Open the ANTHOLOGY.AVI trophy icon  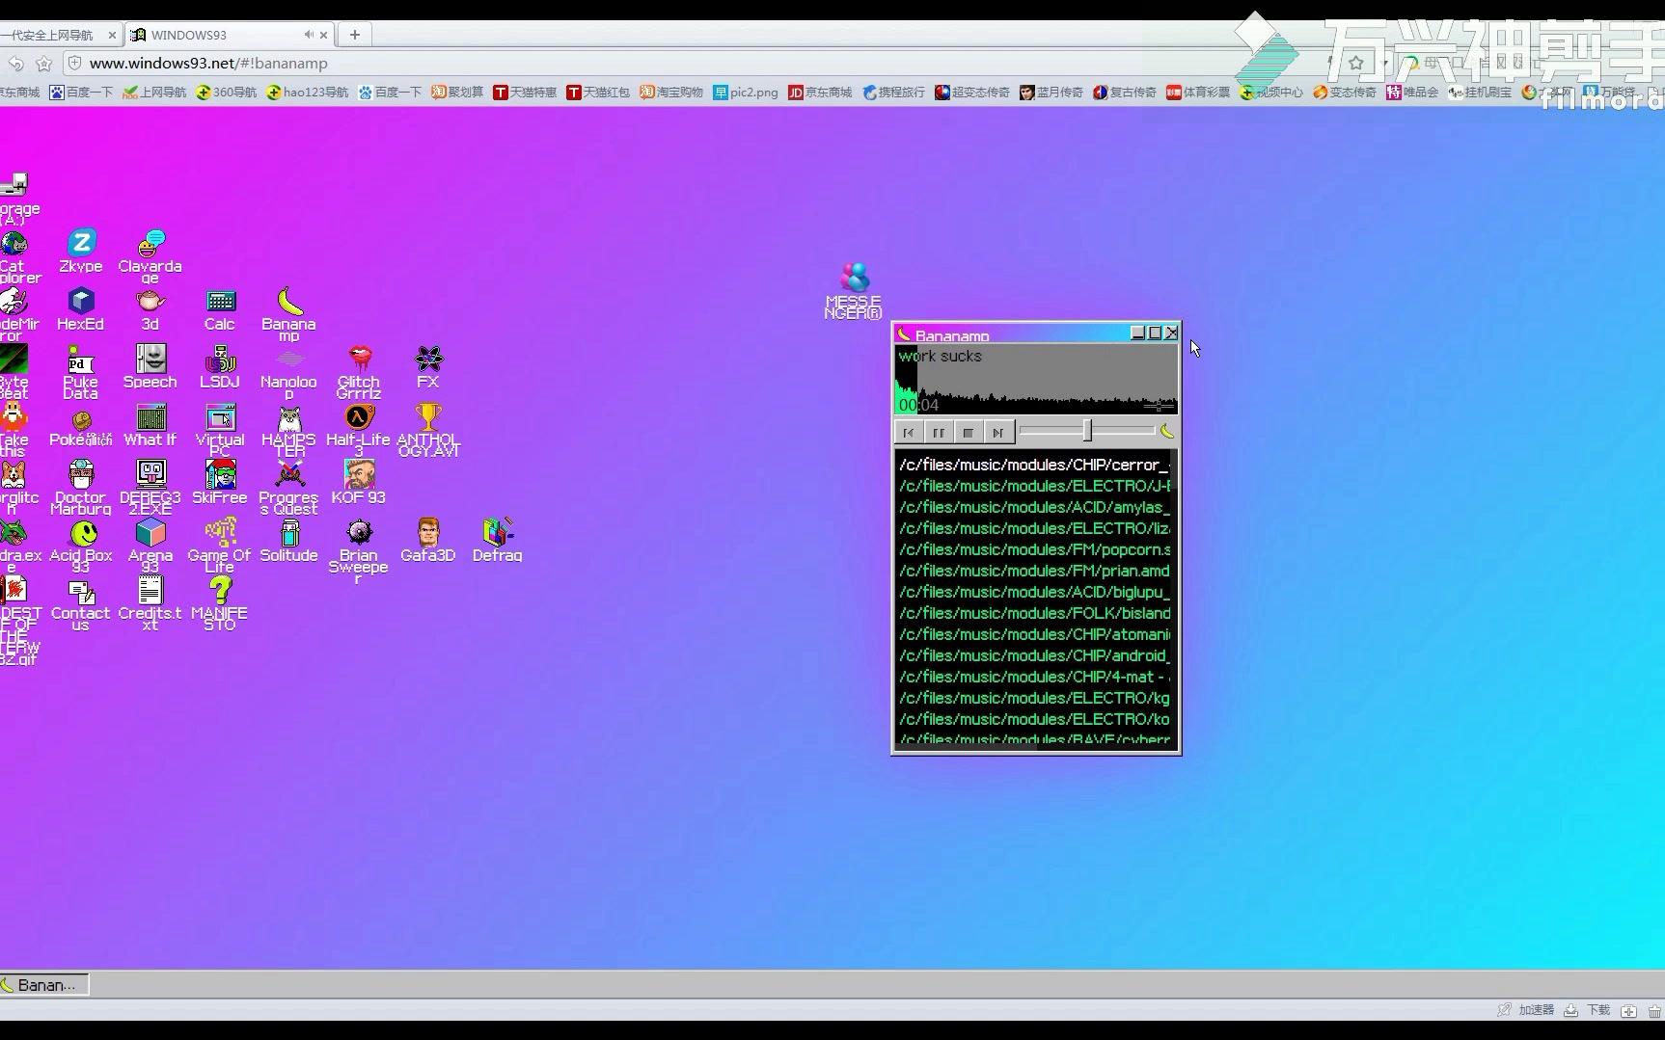click(x=428, y=429)
